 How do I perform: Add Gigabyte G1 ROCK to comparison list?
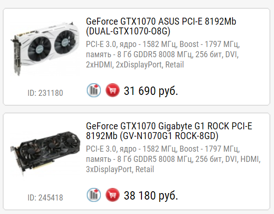coord(94,195)
